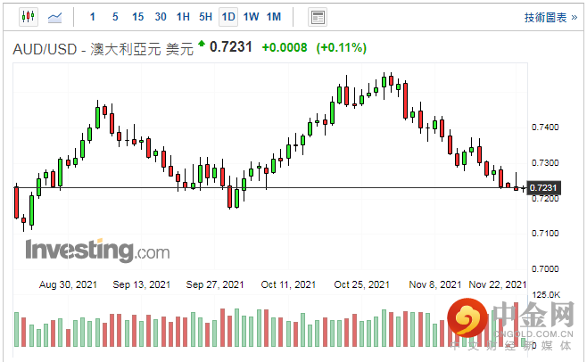Select the 1 minute interval
This screenshot has width=587, height=362.
[x=93, y=17]
